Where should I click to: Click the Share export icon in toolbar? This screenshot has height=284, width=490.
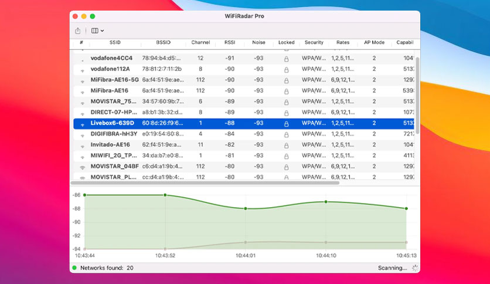click(78, 31)
